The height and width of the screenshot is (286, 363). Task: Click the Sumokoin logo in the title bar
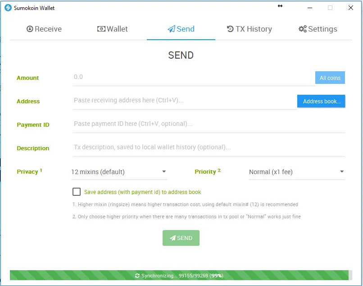(8, 8)
